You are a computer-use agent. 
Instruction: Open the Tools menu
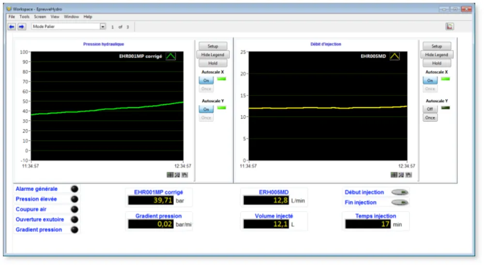(24, 16)
